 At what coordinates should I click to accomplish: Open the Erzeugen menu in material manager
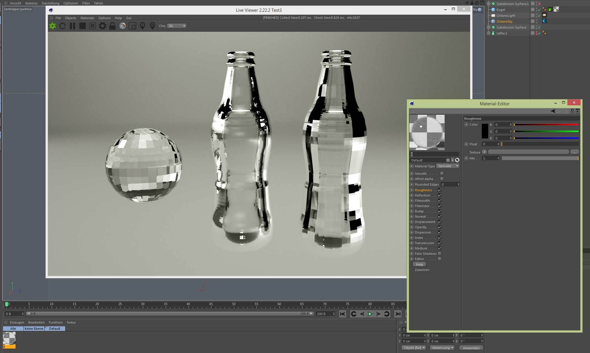[17, 322]
